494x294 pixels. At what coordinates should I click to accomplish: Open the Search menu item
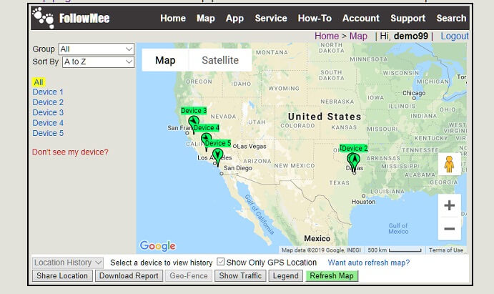coord(451,19)
